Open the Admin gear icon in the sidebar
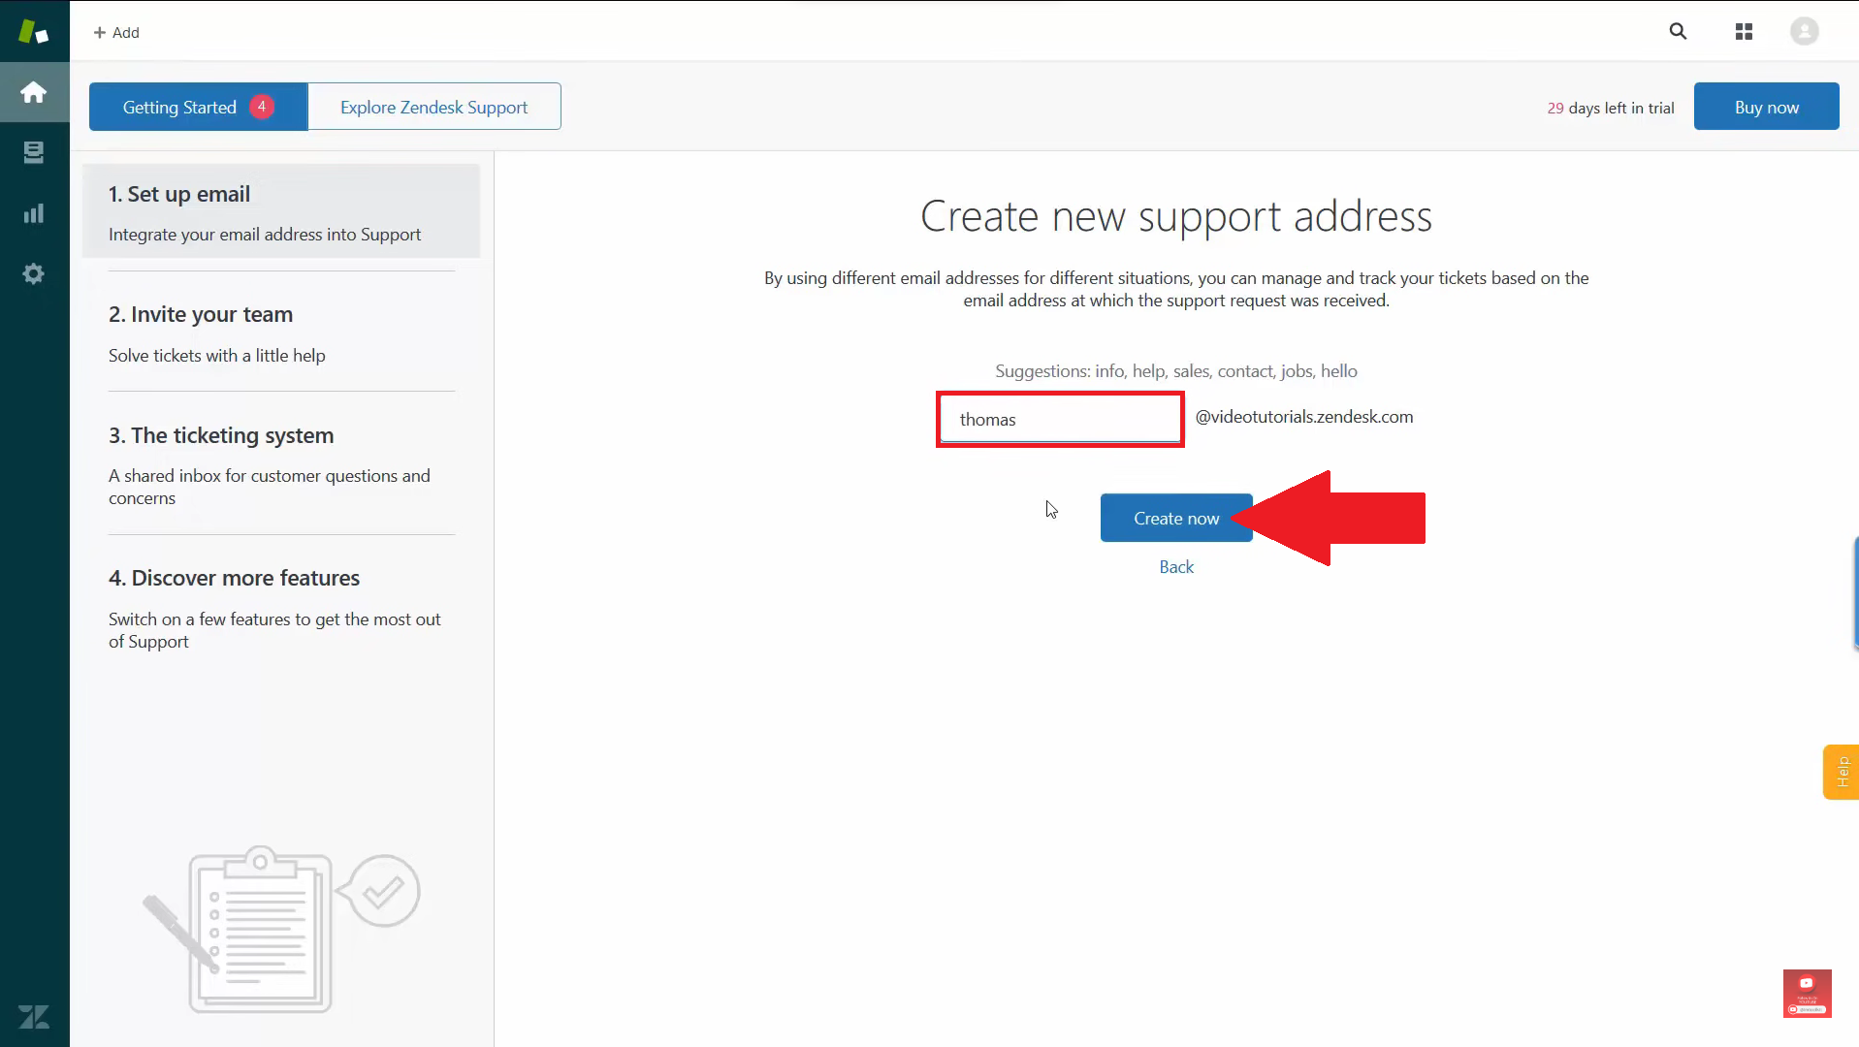Screen dimensions: 1859x1047 34,273
